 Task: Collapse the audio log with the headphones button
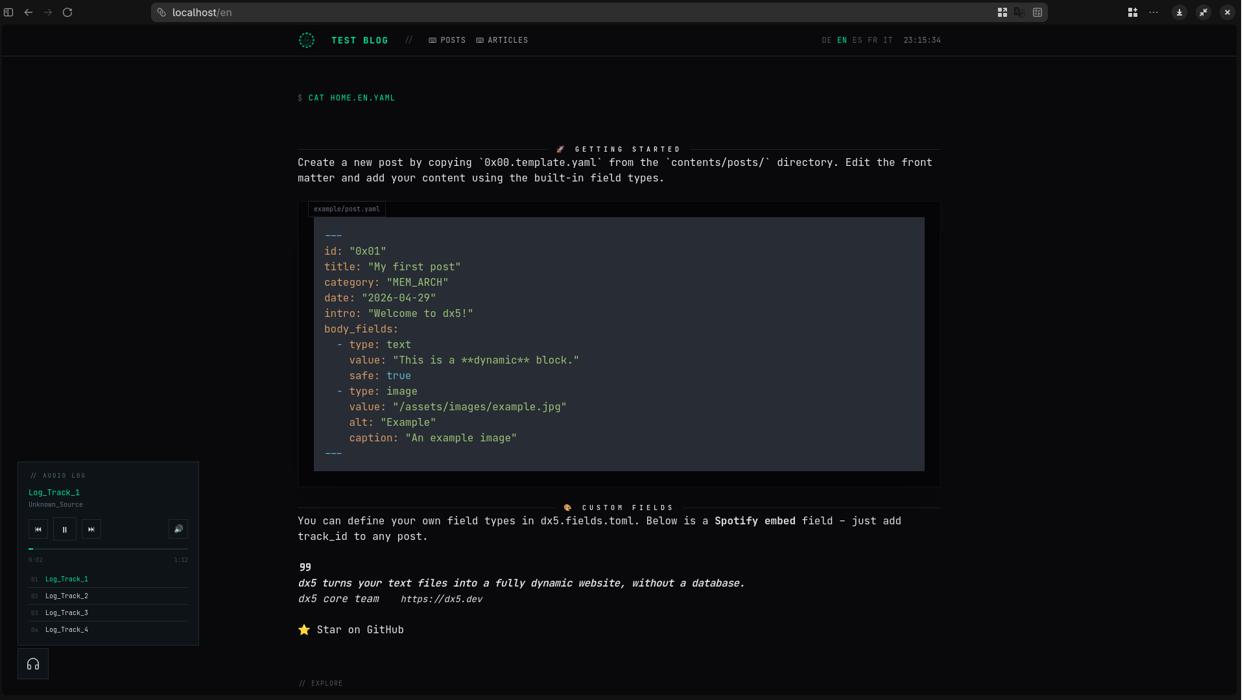pyautogui.click(x=33, y=664)
